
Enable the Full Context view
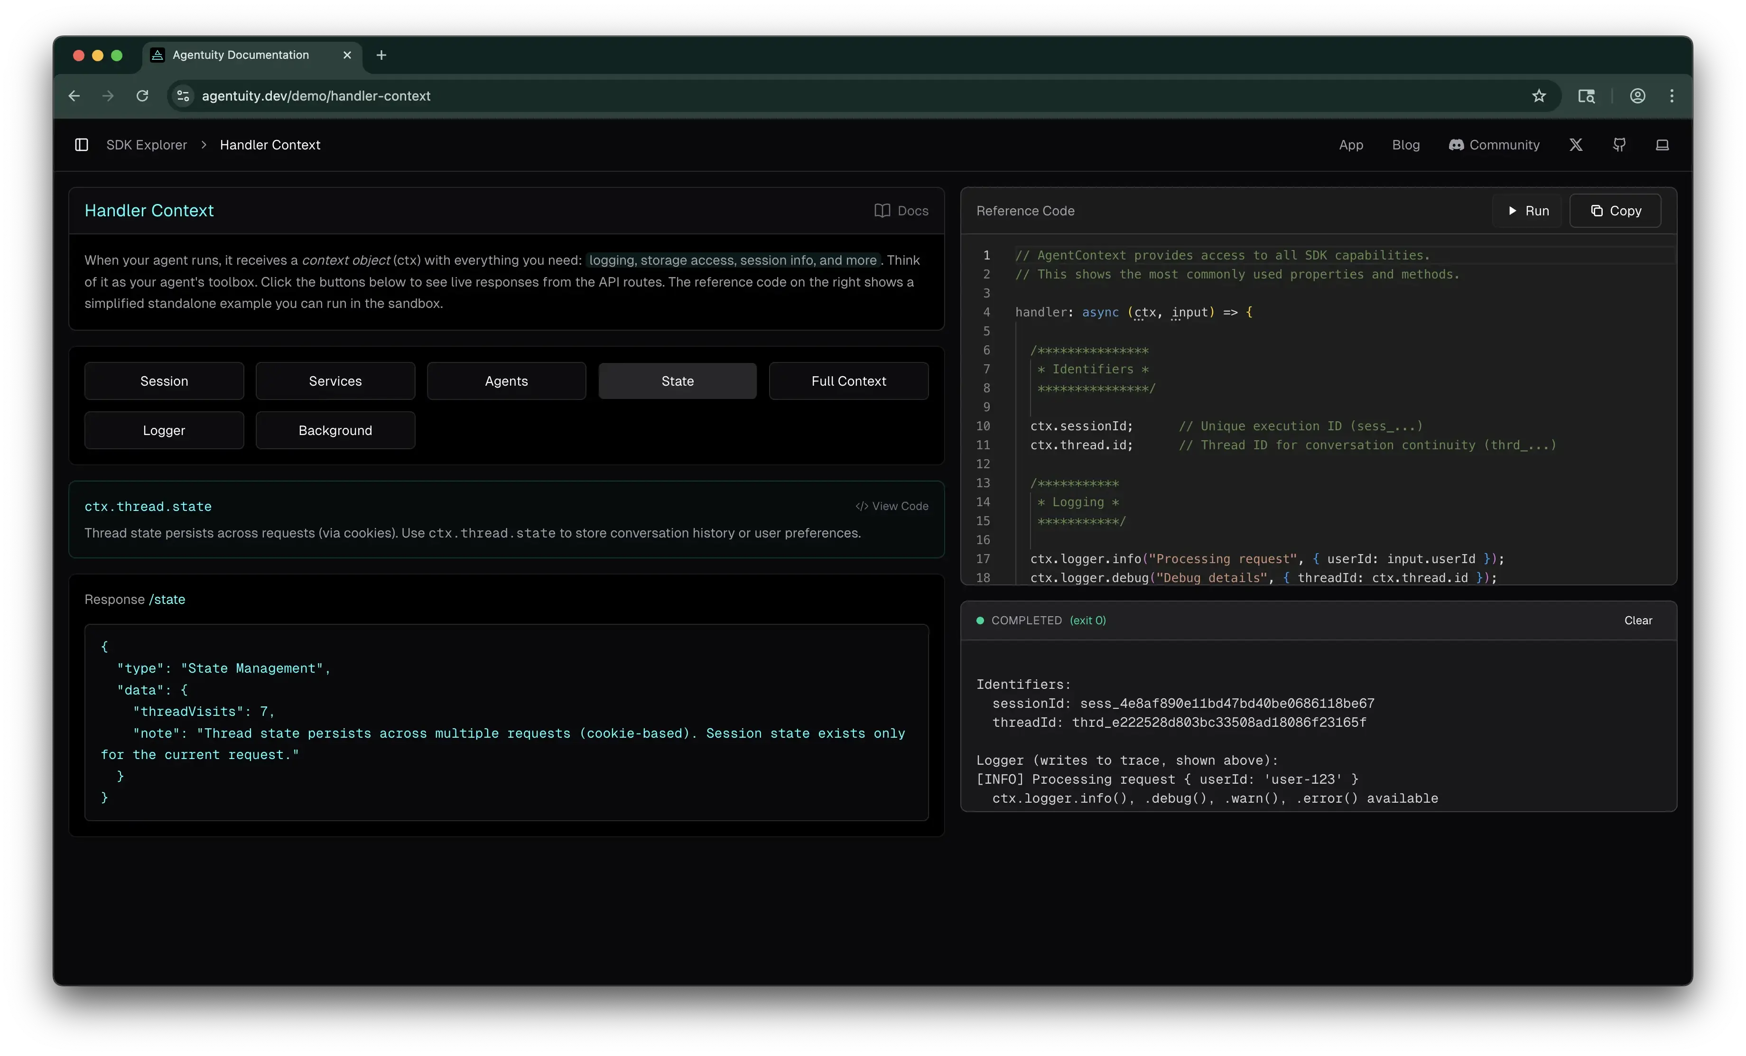coord(848,380)
